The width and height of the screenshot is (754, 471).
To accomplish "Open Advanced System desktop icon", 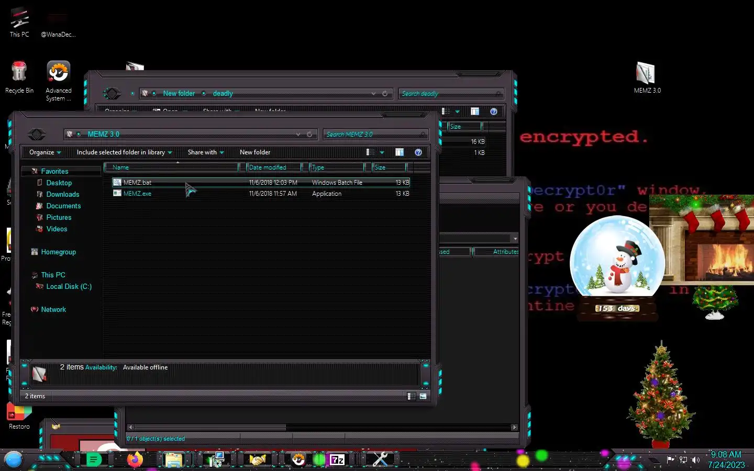I will [59, 81].
